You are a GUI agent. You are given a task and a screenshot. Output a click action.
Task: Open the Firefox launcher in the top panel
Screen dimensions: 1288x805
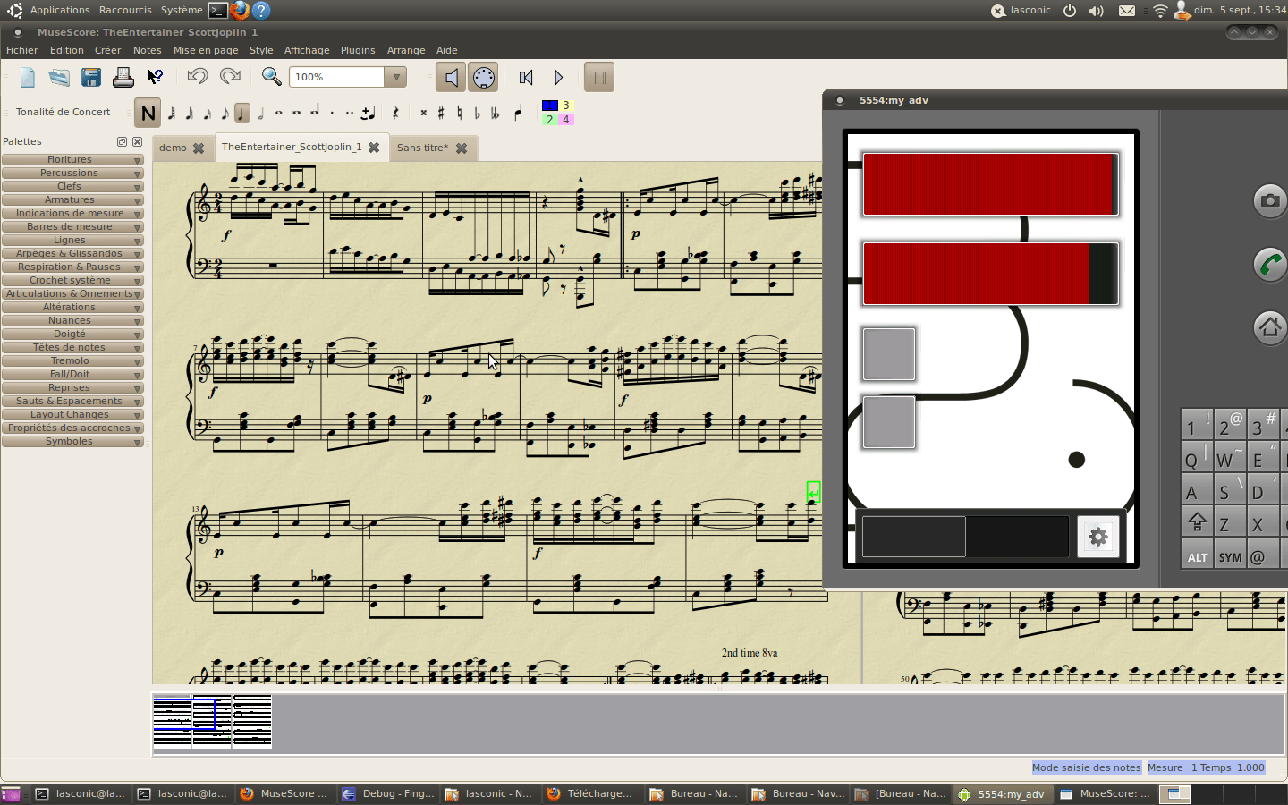pyautogui.click(x=240, y=10)
